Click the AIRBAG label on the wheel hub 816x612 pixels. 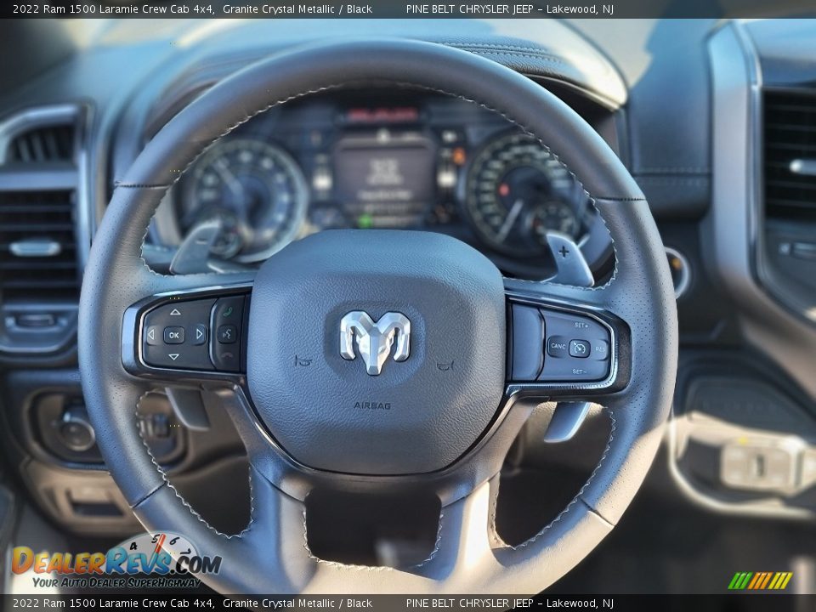(372, 405)
